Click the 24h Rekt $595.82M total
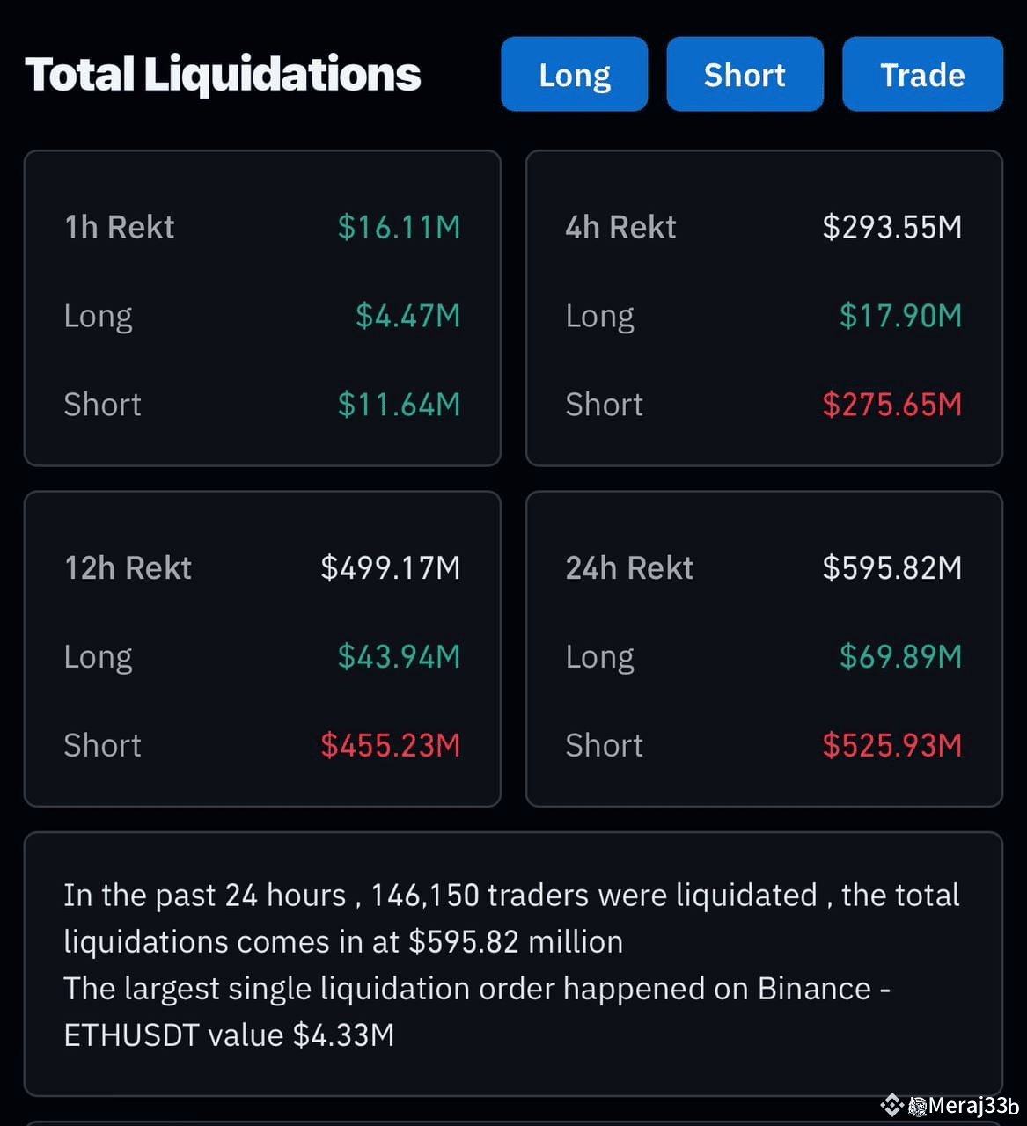Screen dimensions: 1027x1126 coord(891,567)
